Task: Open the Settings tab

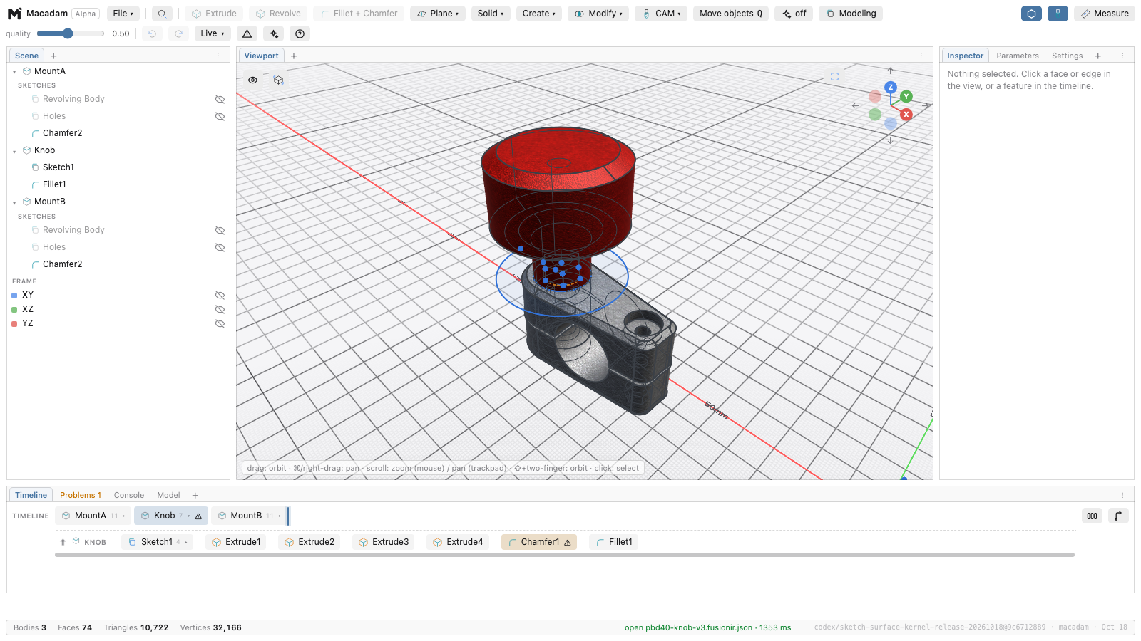Action: point(1067,56)
